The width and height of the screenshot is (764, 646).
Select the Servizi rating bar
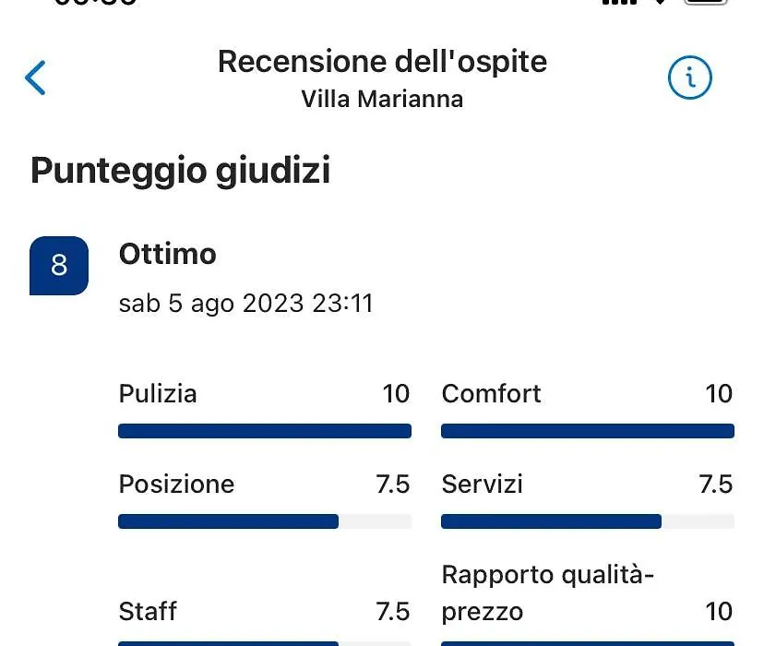point(588,521)
